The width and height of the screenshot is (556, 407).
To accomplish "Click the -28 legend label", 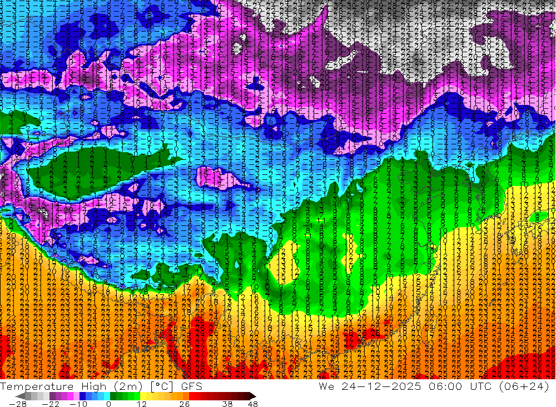I will [x=18, y=404].
